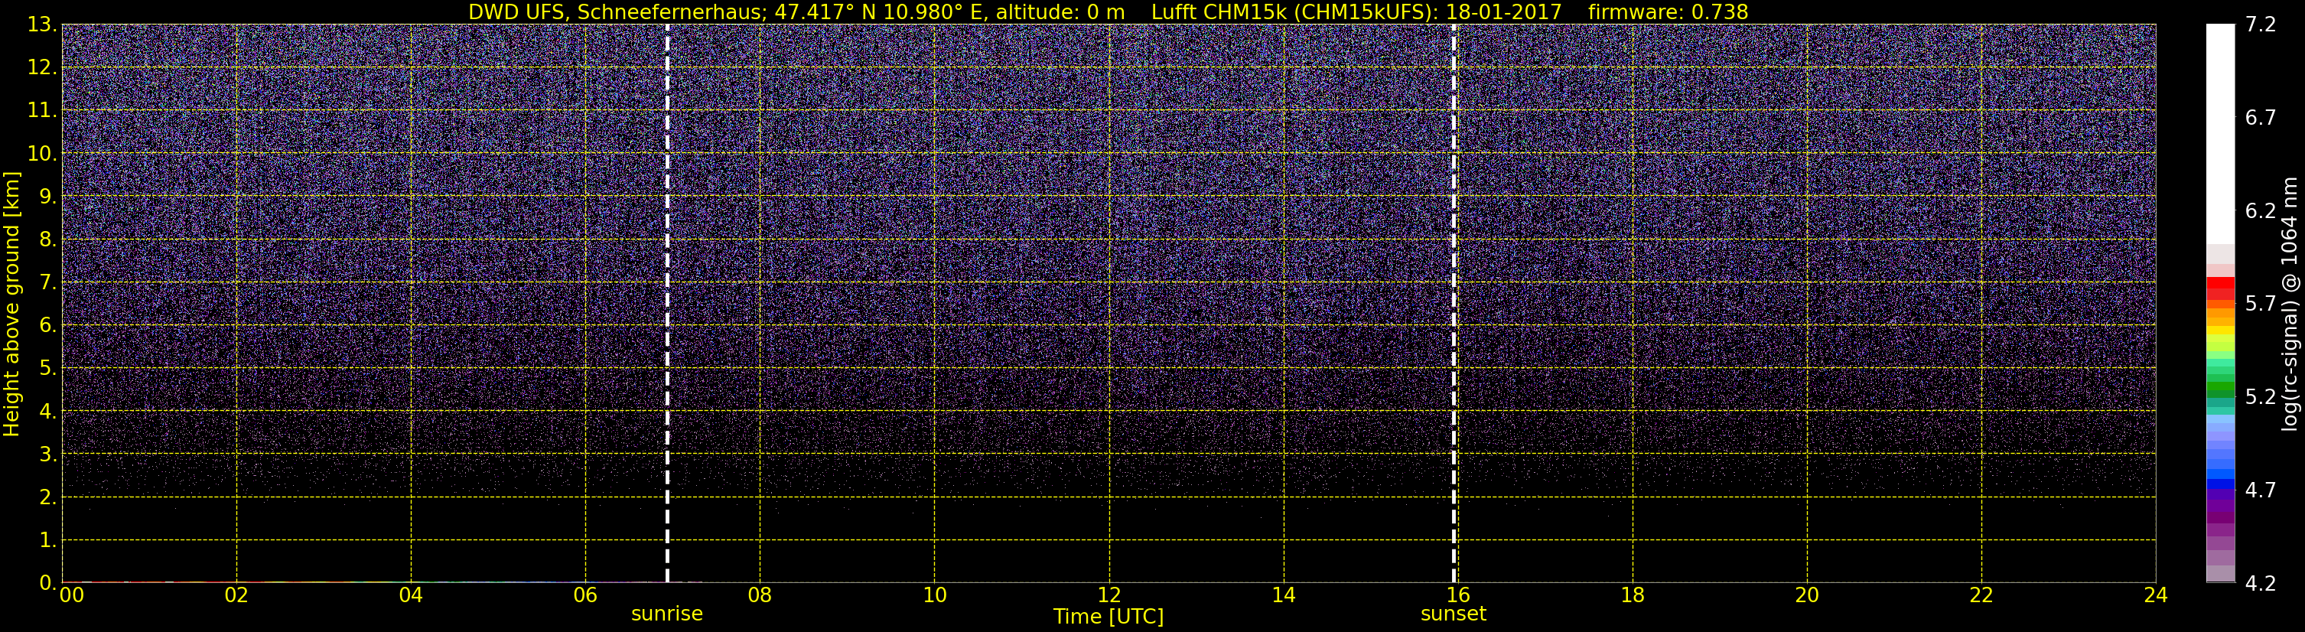Click the "2." tick on the height axis
This screenshot has width=2305, height=632.
(x=47, y=497)
